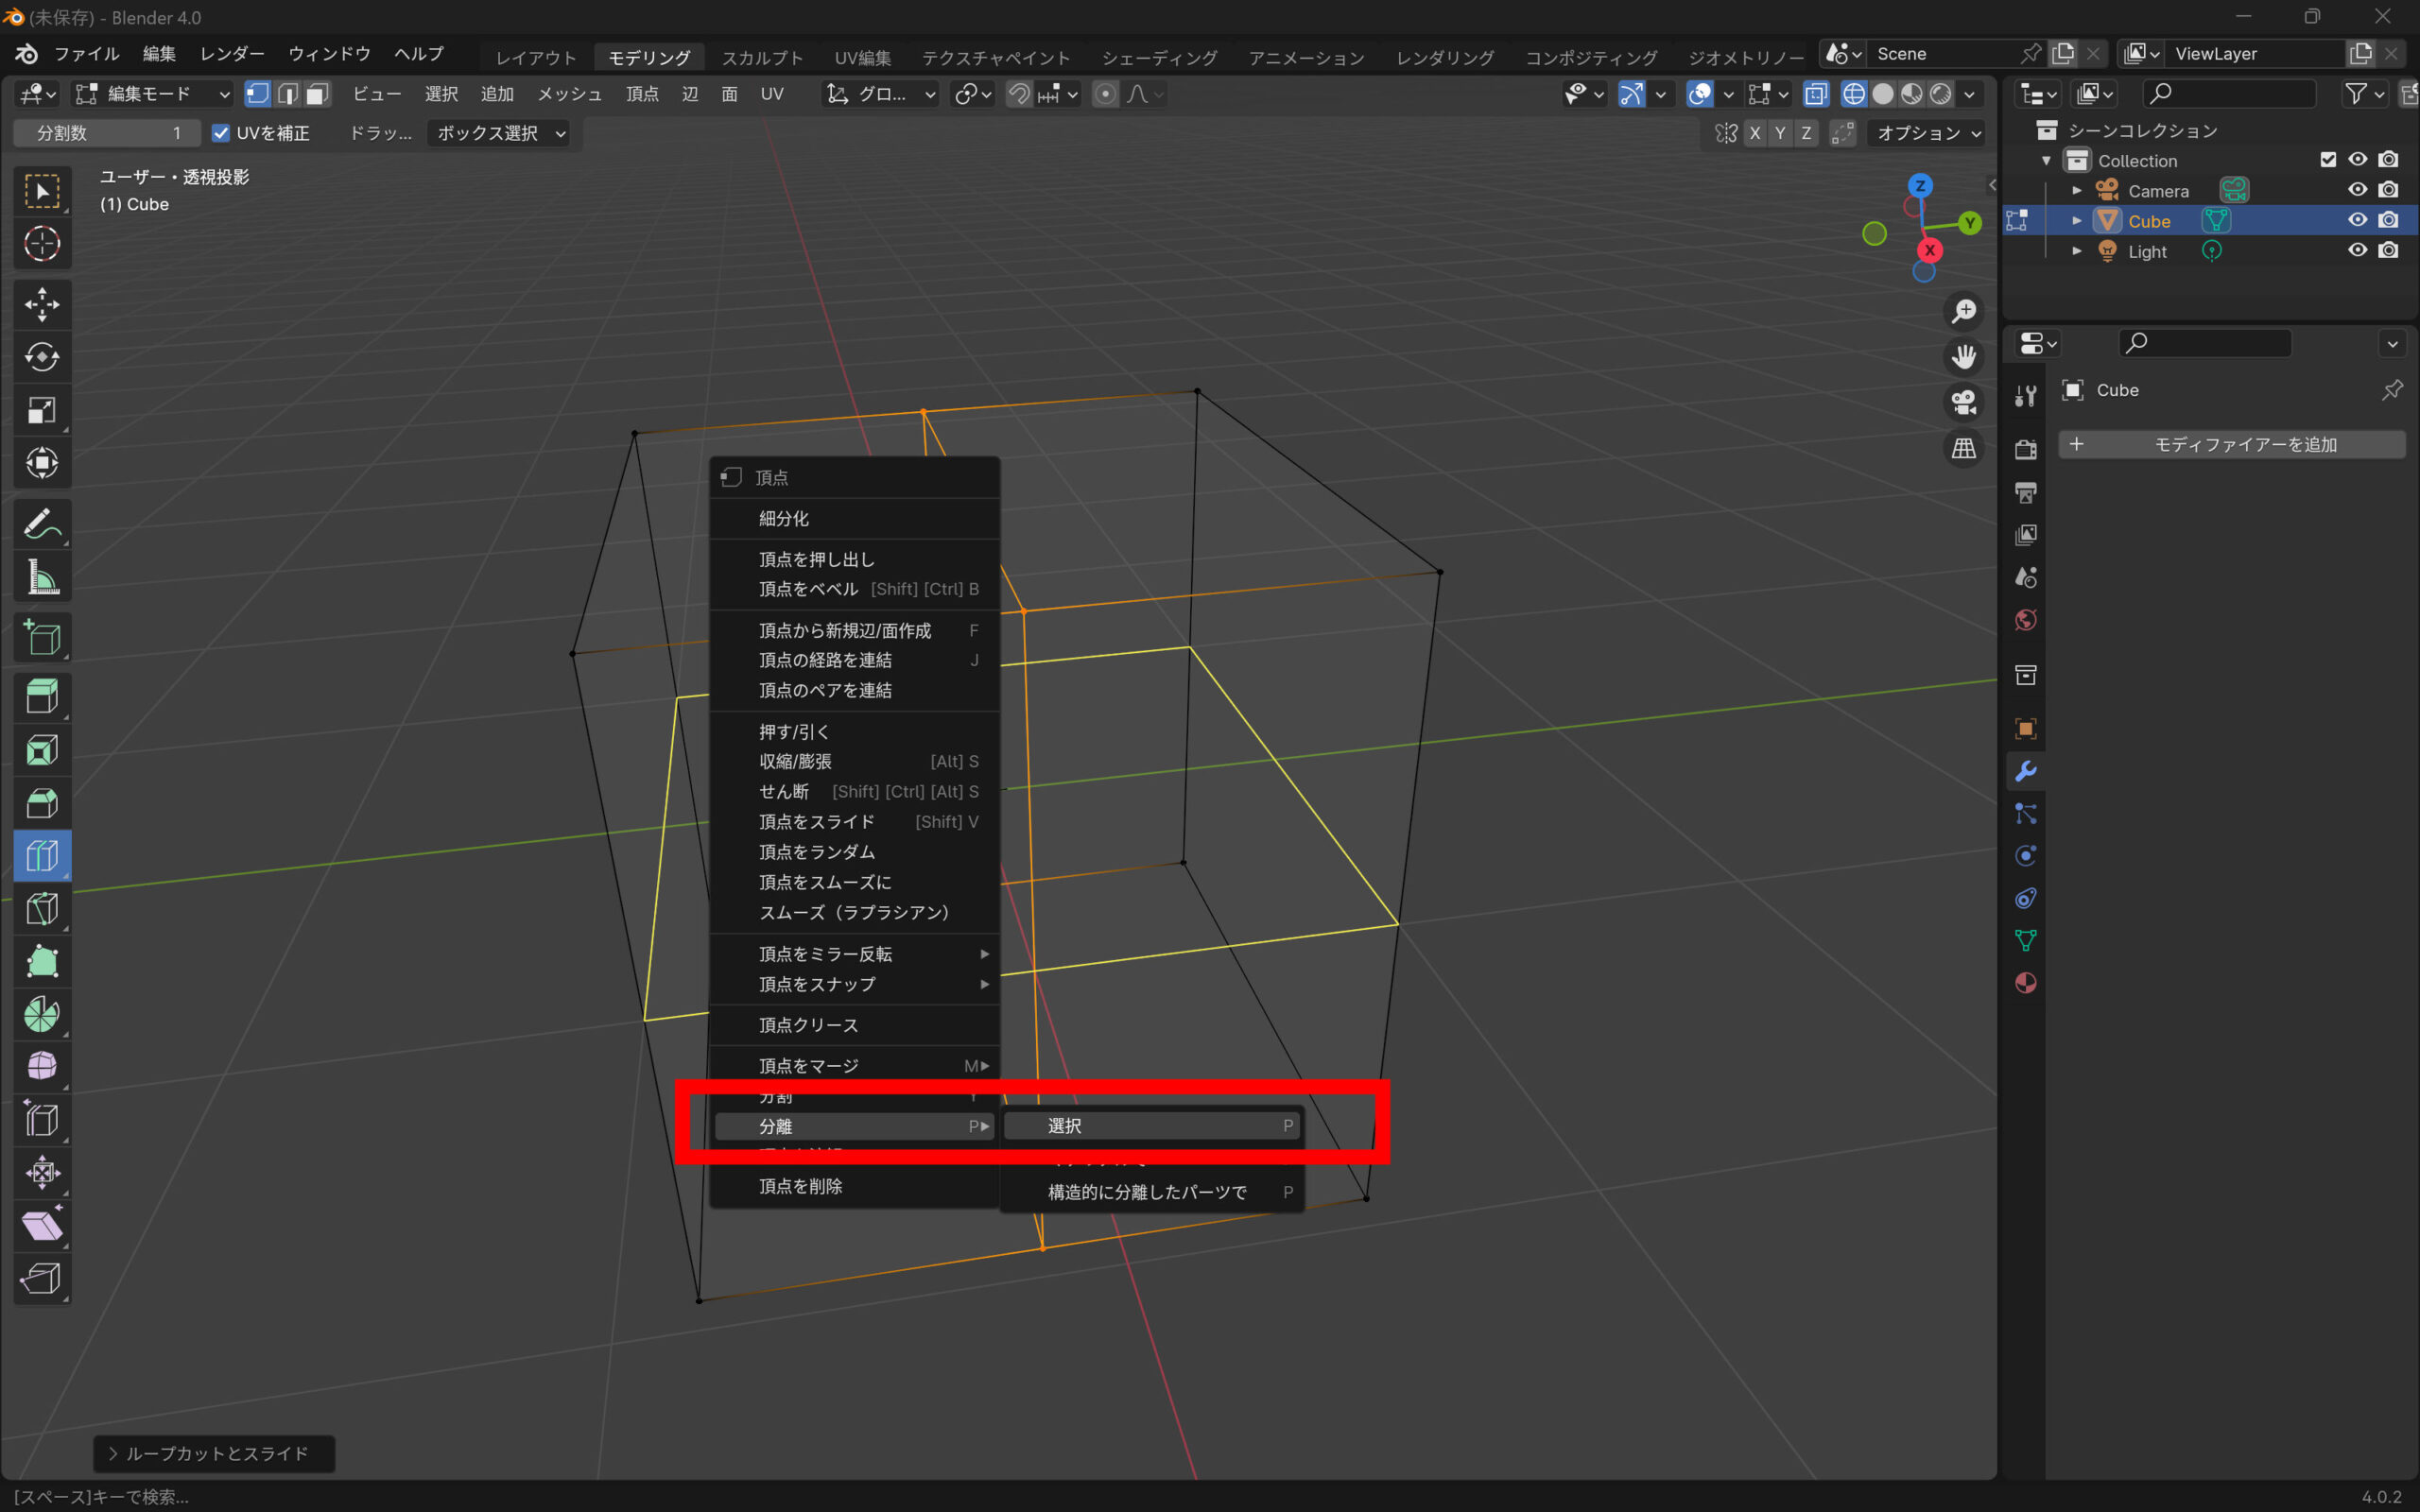Adjust the 分割数 value field
The image size is (2420, 1512).
107,133
